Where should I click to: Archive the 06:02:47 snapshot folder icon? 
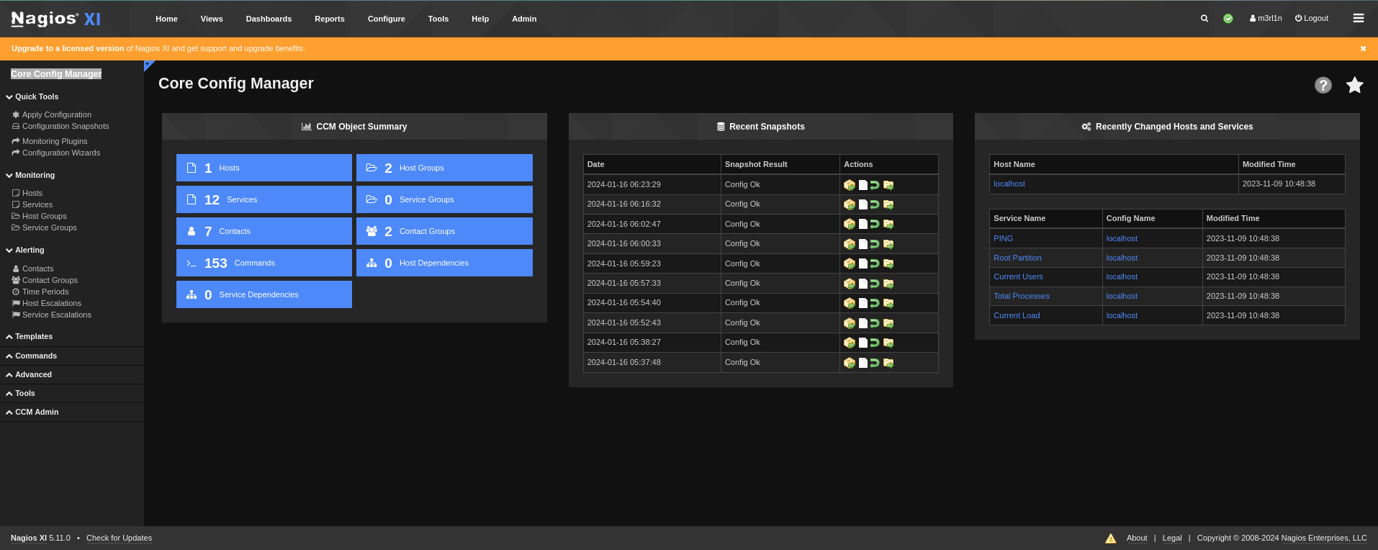tap(888, 225)
